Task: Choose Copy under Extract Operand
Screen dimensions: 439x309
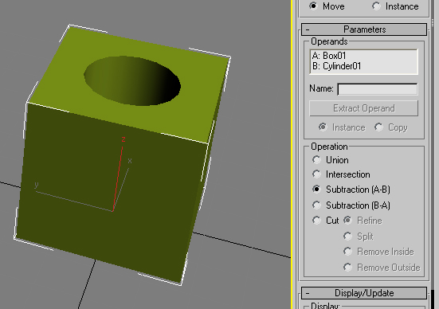Action: (x=378, y=127)
